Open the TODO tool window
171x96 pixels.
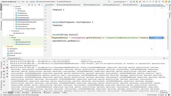tap(17, 93)
